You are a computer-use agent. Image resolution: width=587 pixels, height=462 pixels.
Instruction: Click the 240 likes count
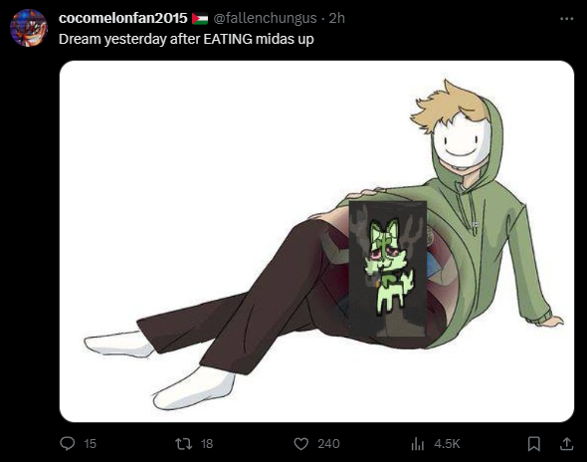328,444
